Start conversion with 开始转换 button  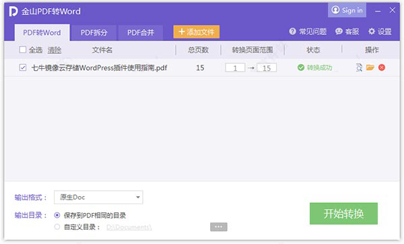pos(343,214)
